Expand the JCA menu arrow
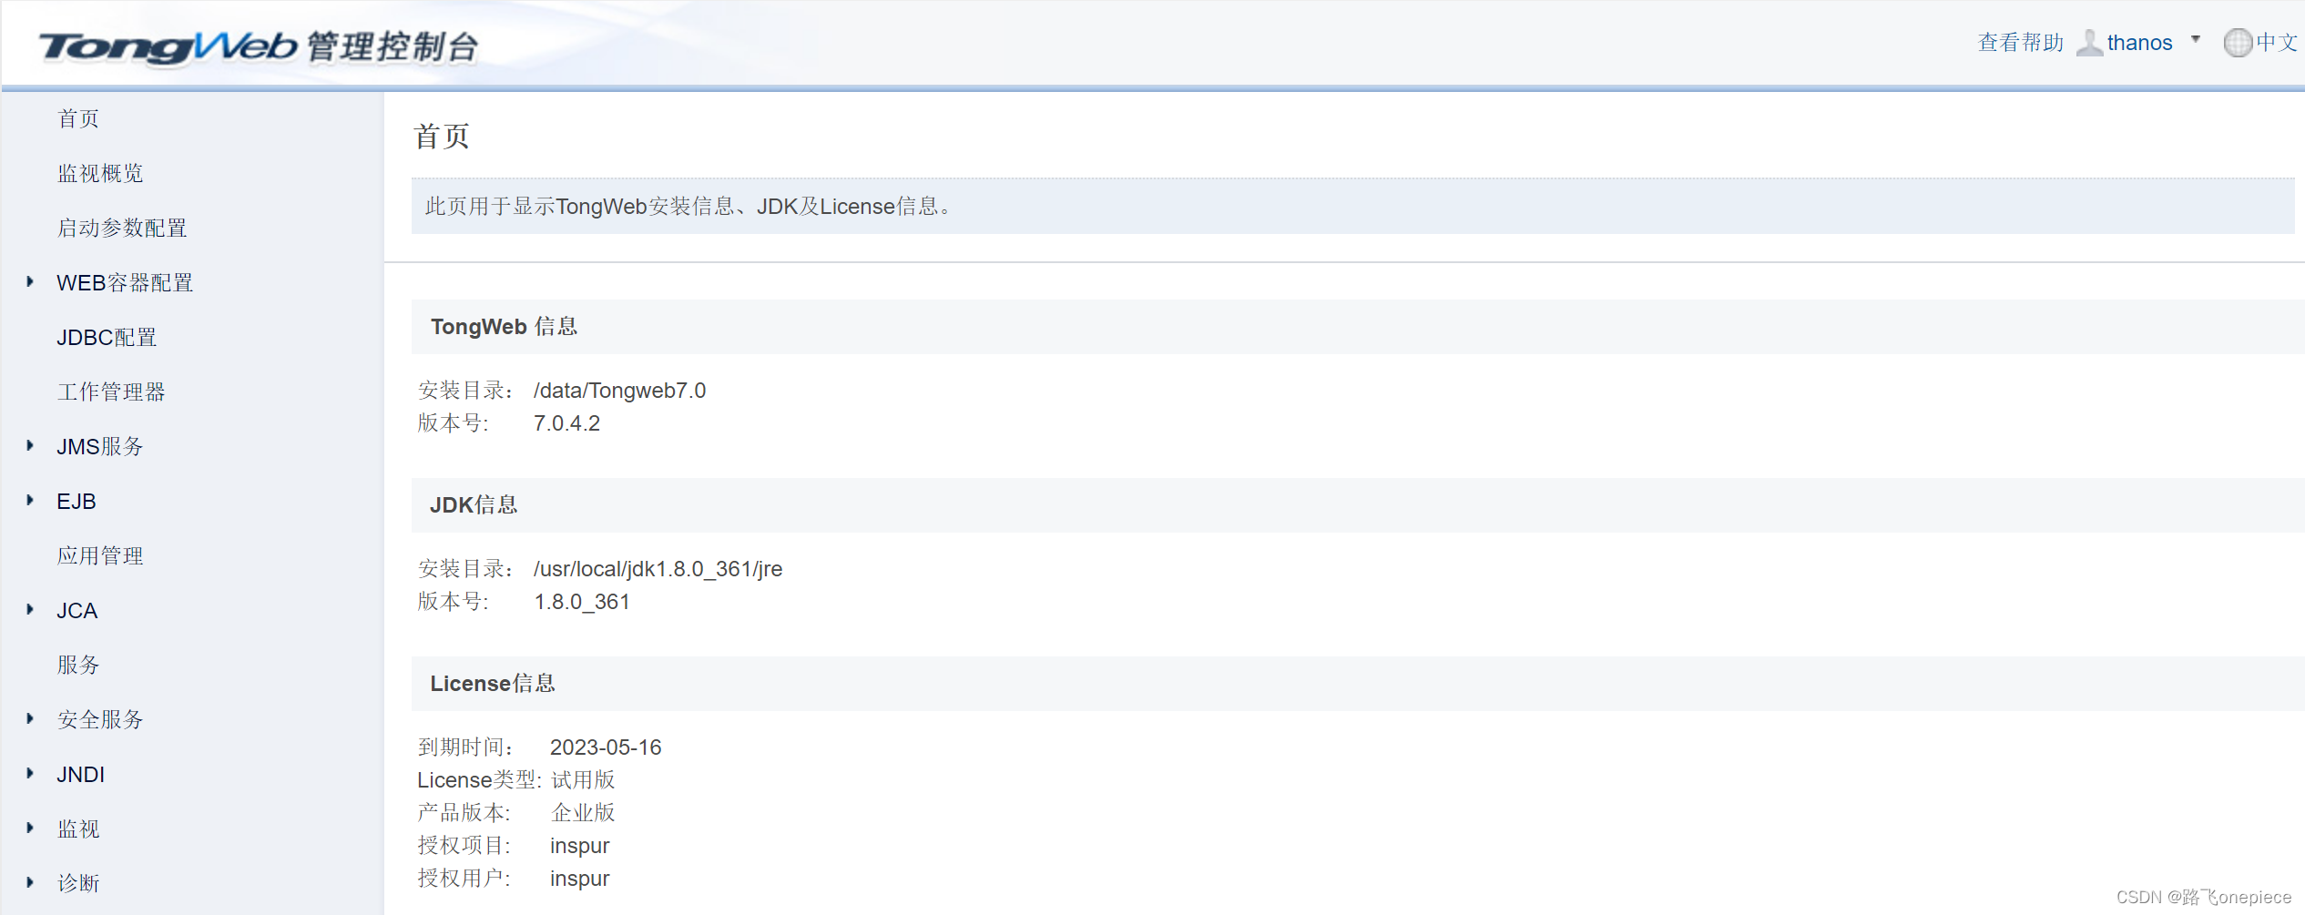Viewport: 2305px width, 915px height. (x=30, y=610)
